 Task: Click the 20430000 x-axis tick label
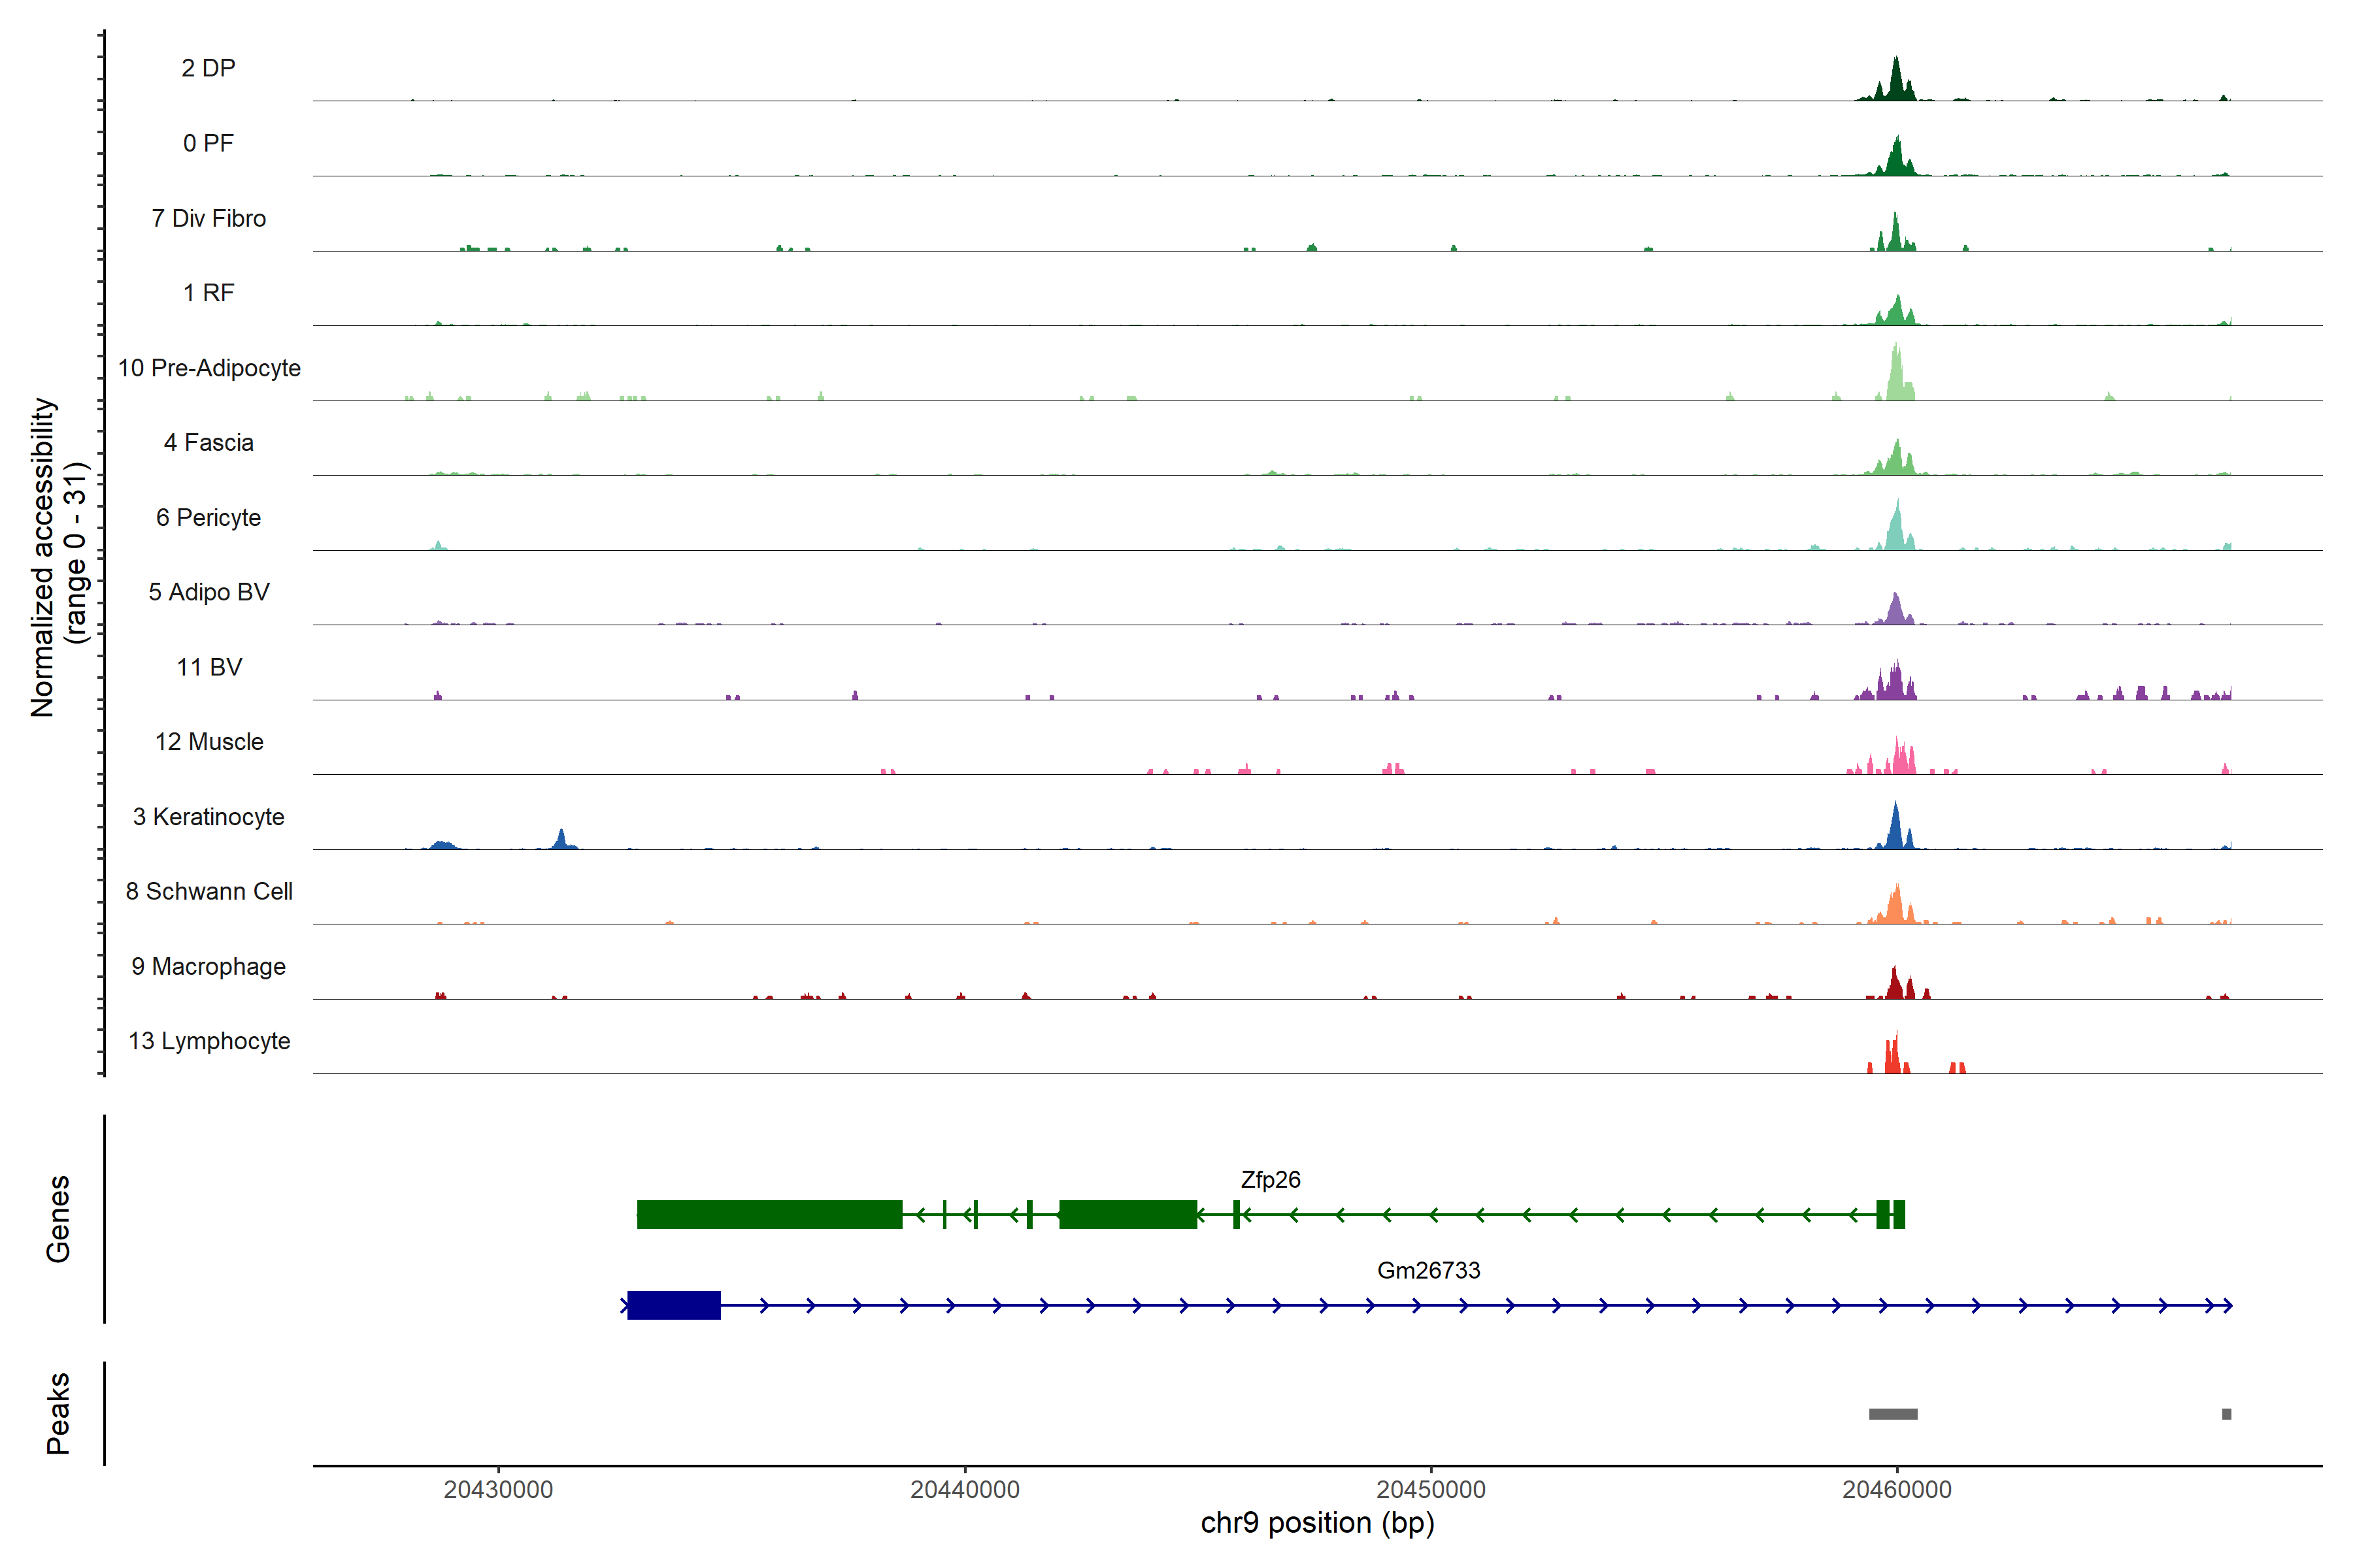498,1490
